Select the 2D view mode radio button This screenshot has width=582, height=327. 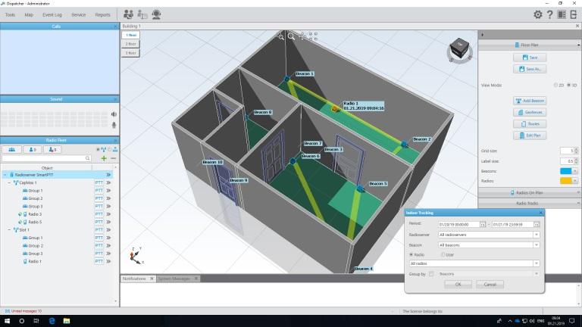point(556,86)
